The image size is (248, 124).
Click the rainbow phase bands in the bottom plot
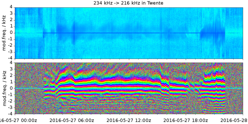pyautogui.click(x=134, y=88)
